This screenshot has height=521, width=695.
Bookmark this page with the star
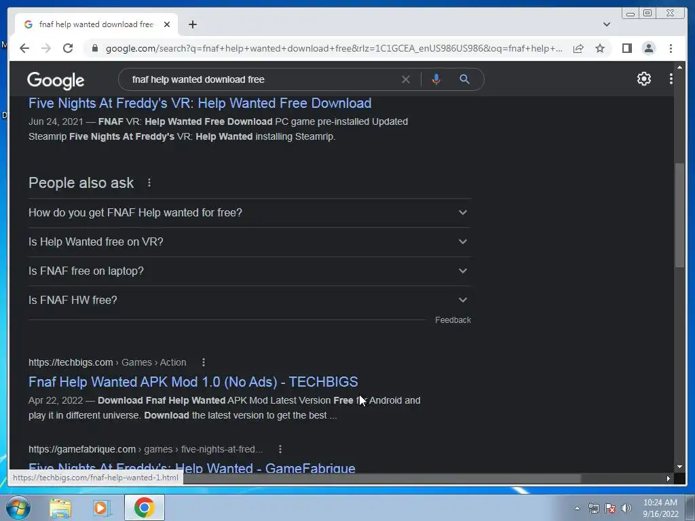[x=600, y=48]
